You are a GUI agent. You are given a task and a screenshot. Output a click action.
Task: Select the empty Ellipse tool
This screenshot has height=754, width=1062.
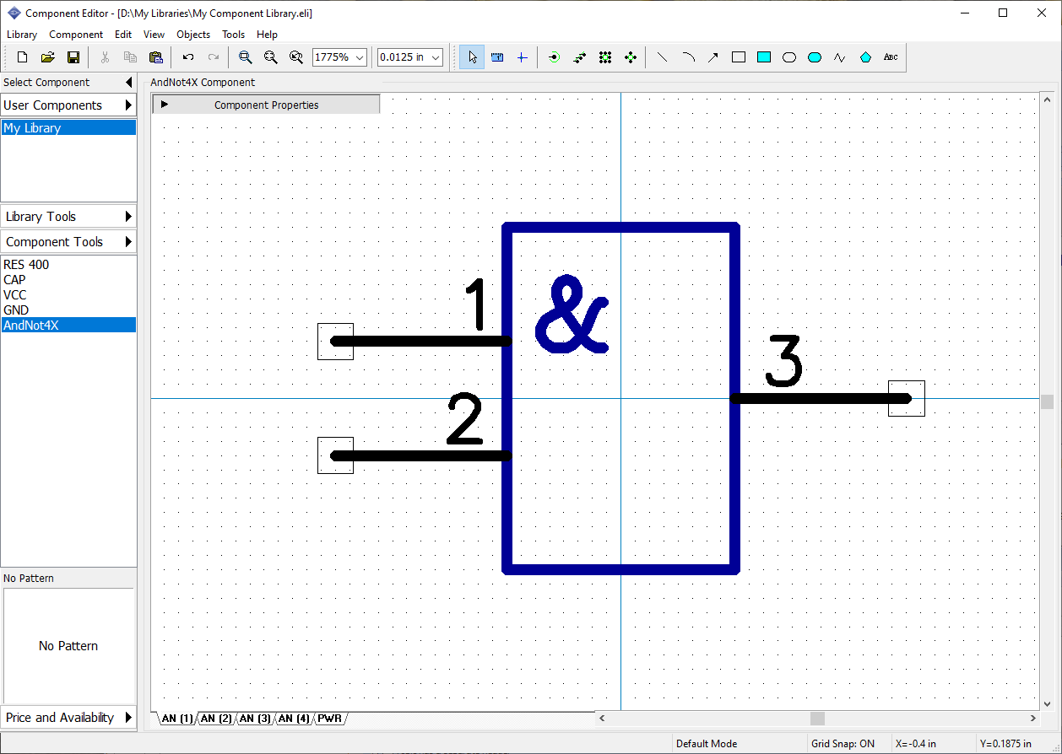point(789,57)
